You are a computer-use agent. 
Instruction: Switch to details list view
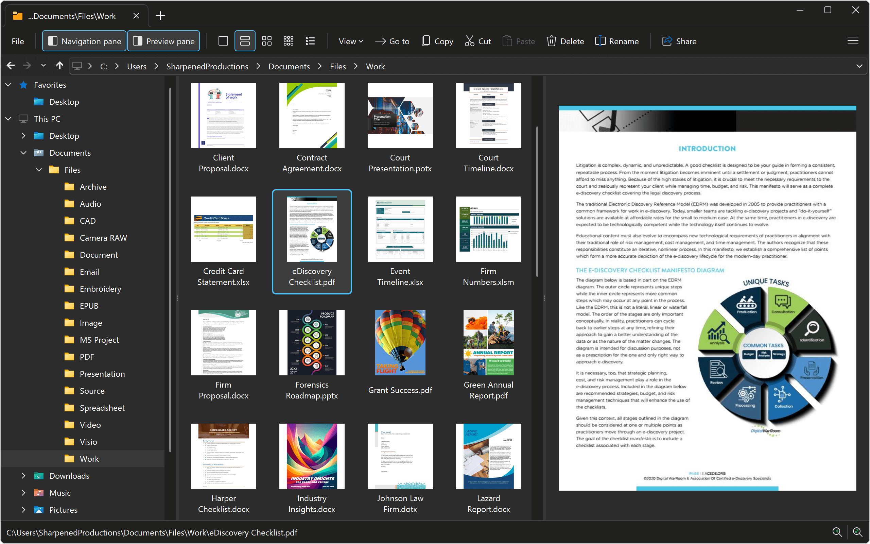coord(310,41)
